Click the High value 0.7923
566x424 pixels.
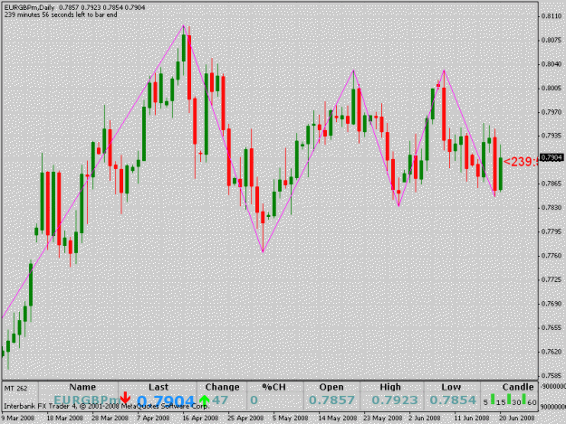395,400
